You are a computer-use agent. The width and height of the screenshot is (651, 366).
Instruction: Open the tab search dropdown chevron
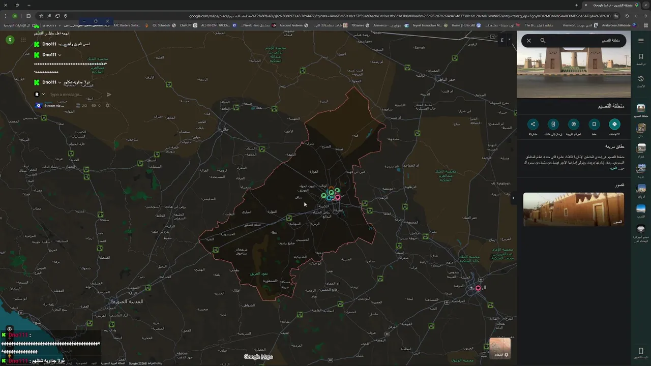pos(645,5)
